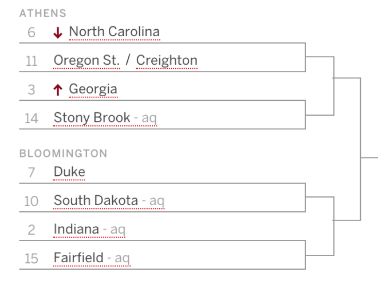Viewport: 378px width, 292px height.
Task: Click the ATHENS region heading
Action: 43,13
